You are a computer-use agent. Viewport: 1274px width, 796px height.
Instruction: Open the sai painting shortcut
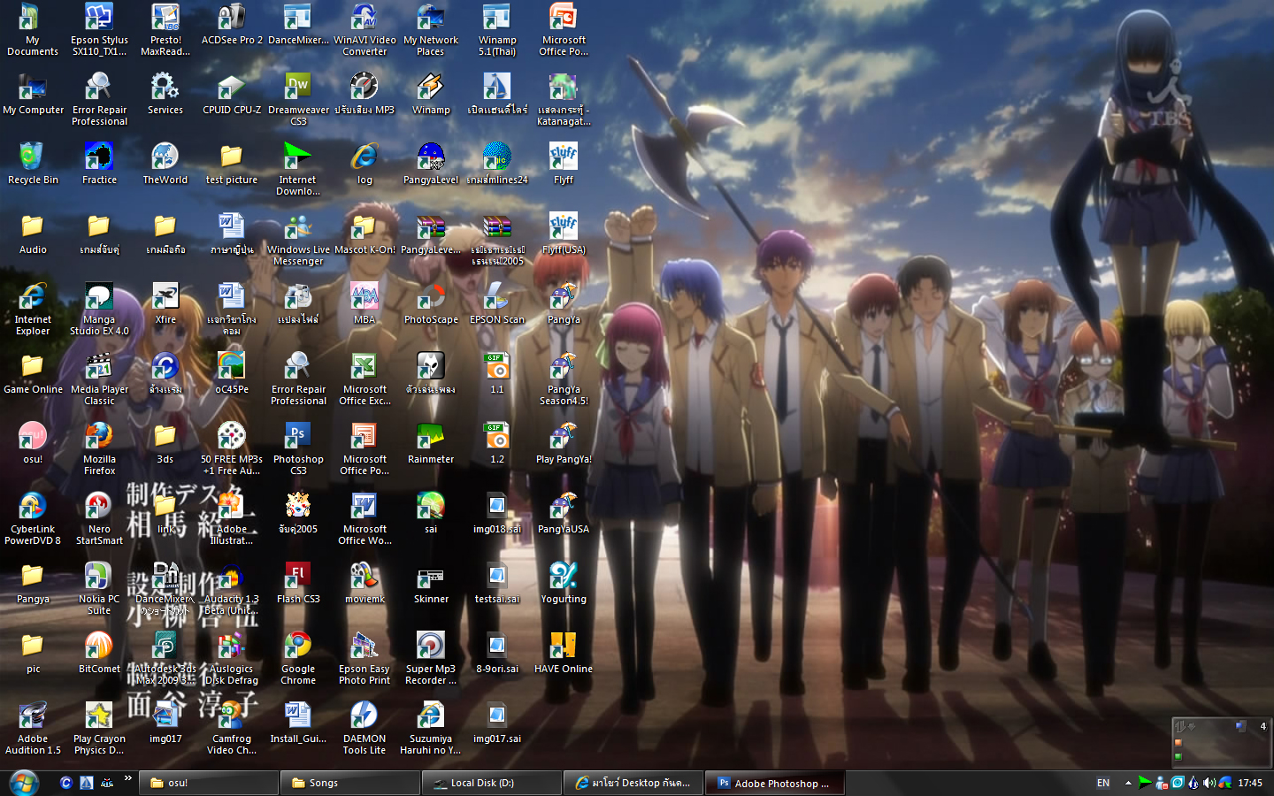click(431, 513)
